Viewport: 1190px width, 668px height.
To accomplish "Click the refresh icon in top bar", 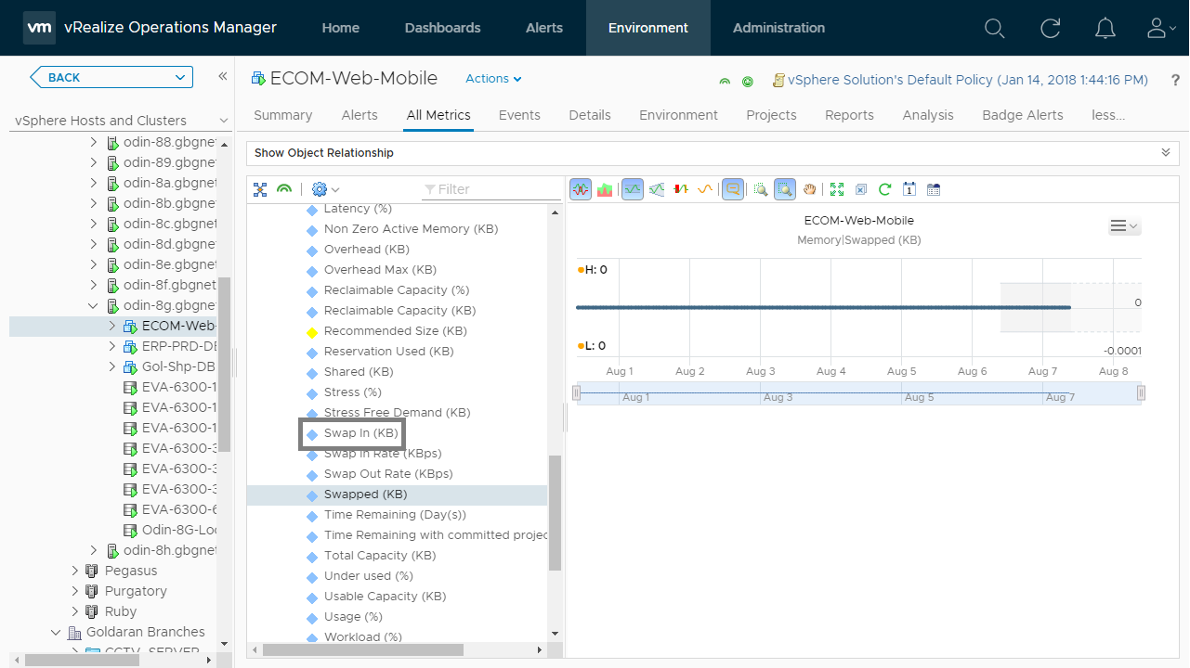I will click(x=1051, y=28).
